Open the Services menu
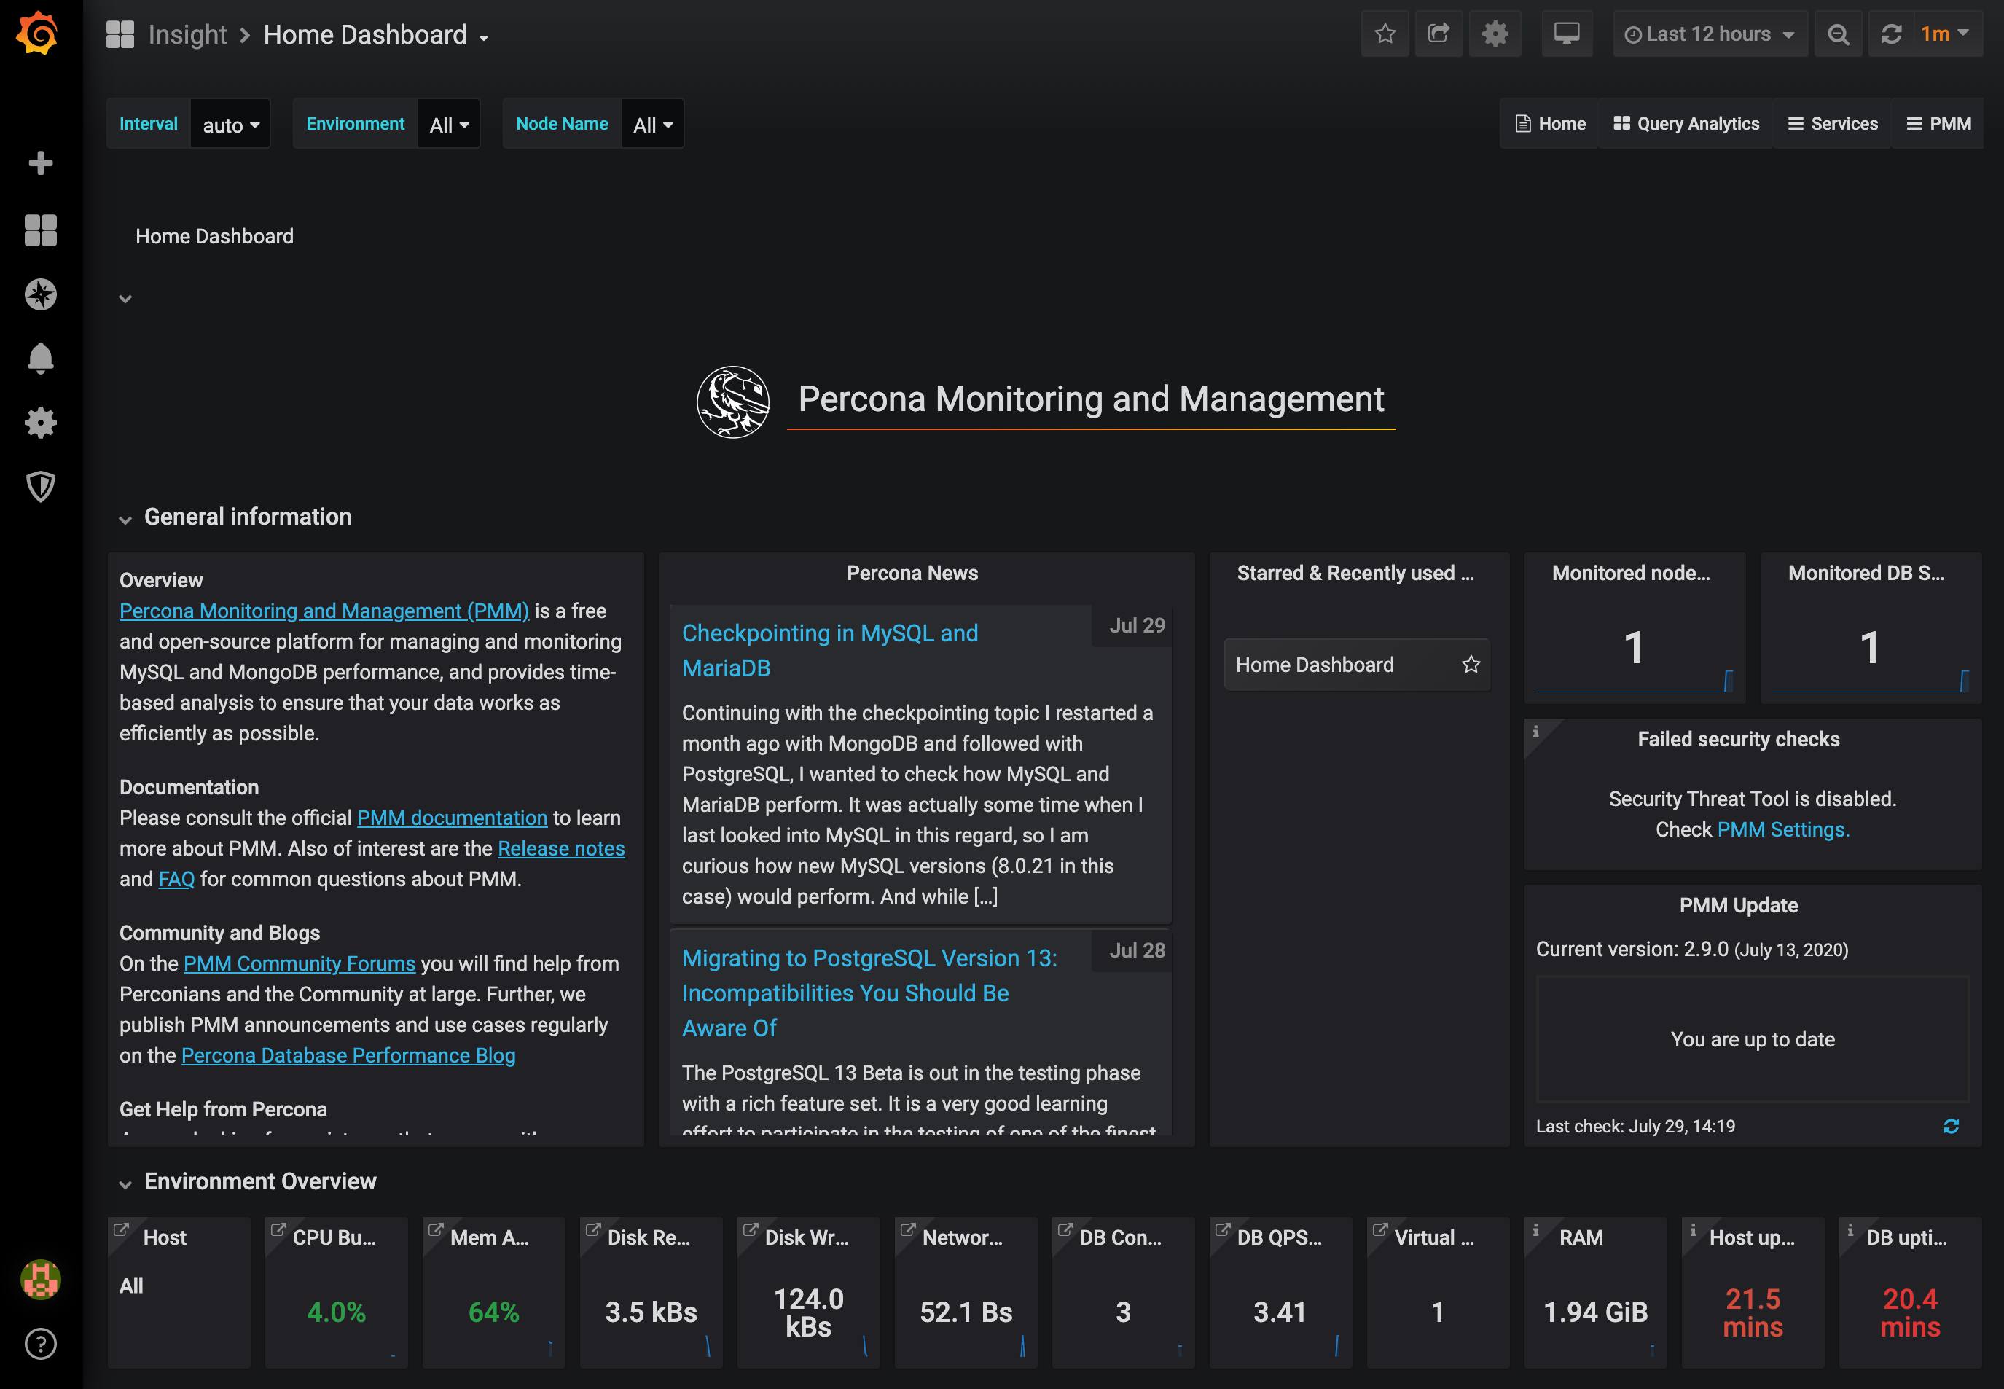This screenshot has width=2004, height=1389. pyautogui.click(x=1832, y=124)
